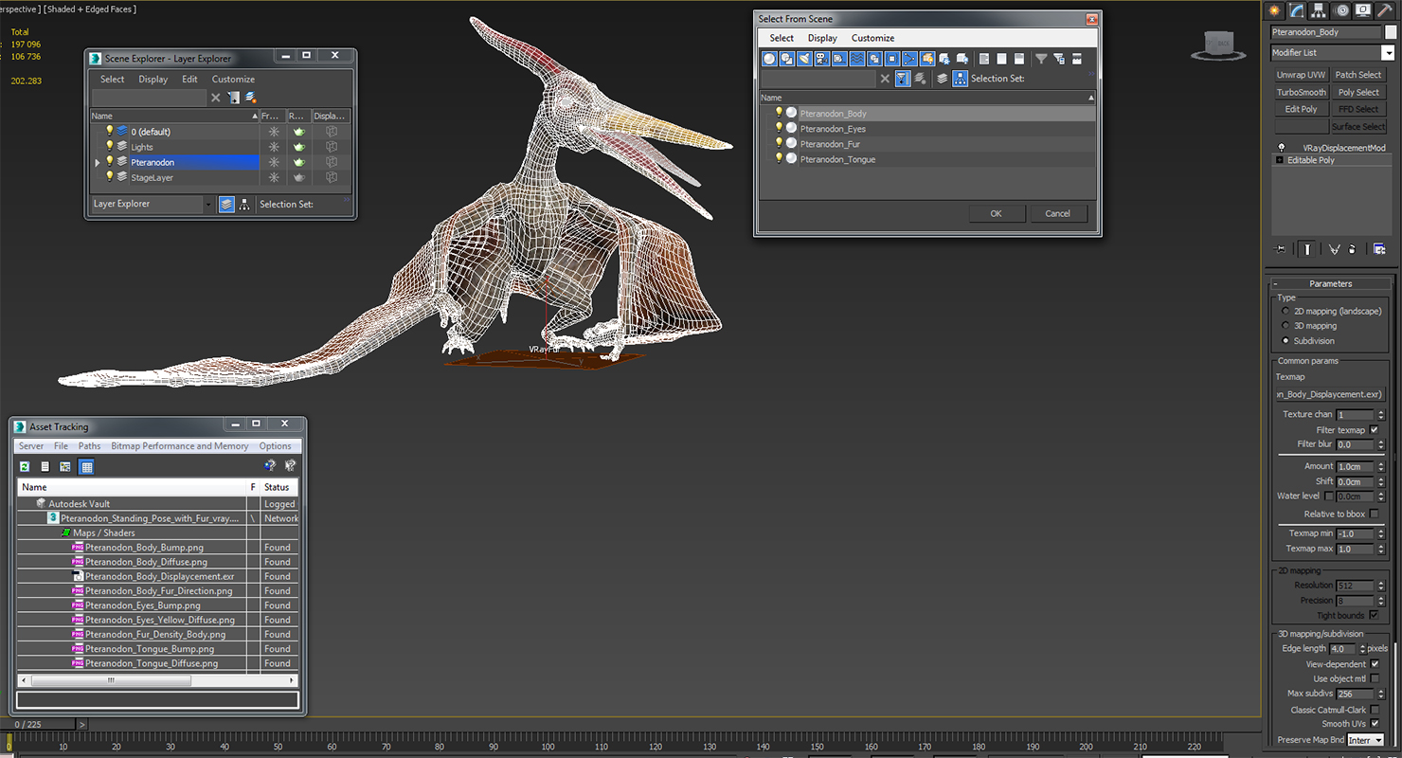Screen dimensions: 1402x758
Task: Toggle the Relative to bbox checkbox
Action: click(1374, 514)
